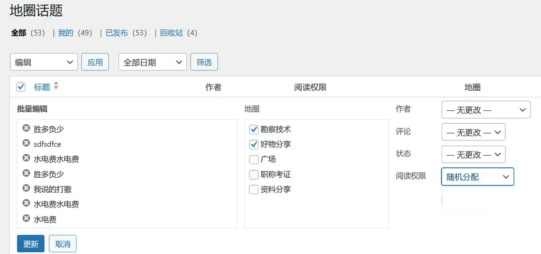The width and height of the screenshot is (541, 254).
Task: Remove the first 胜多负少 from bulk edit
Action: 26,129
